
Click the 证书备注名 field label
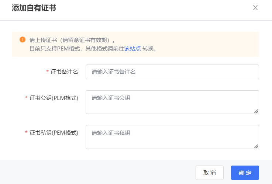tap(64, 72)
